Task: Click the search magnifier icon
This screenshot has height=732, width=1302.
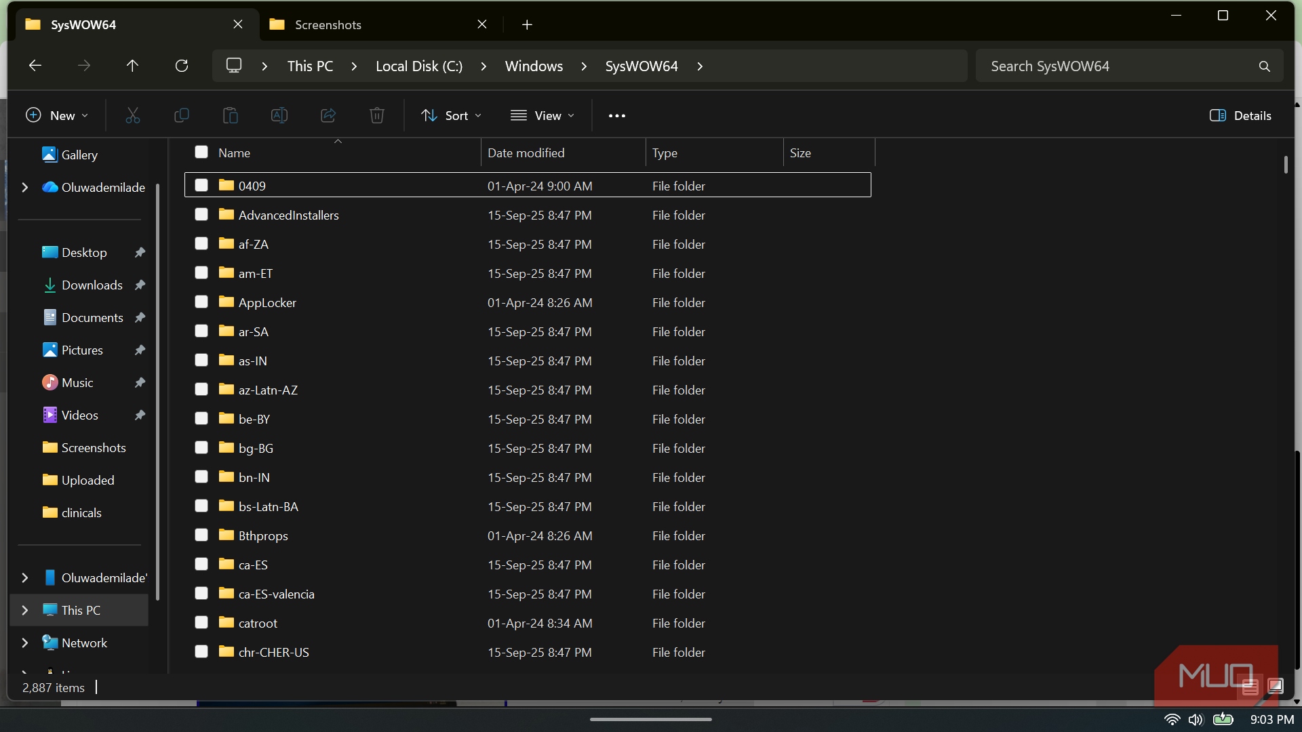Action: pyautogui.click(x=1265, y=66)
